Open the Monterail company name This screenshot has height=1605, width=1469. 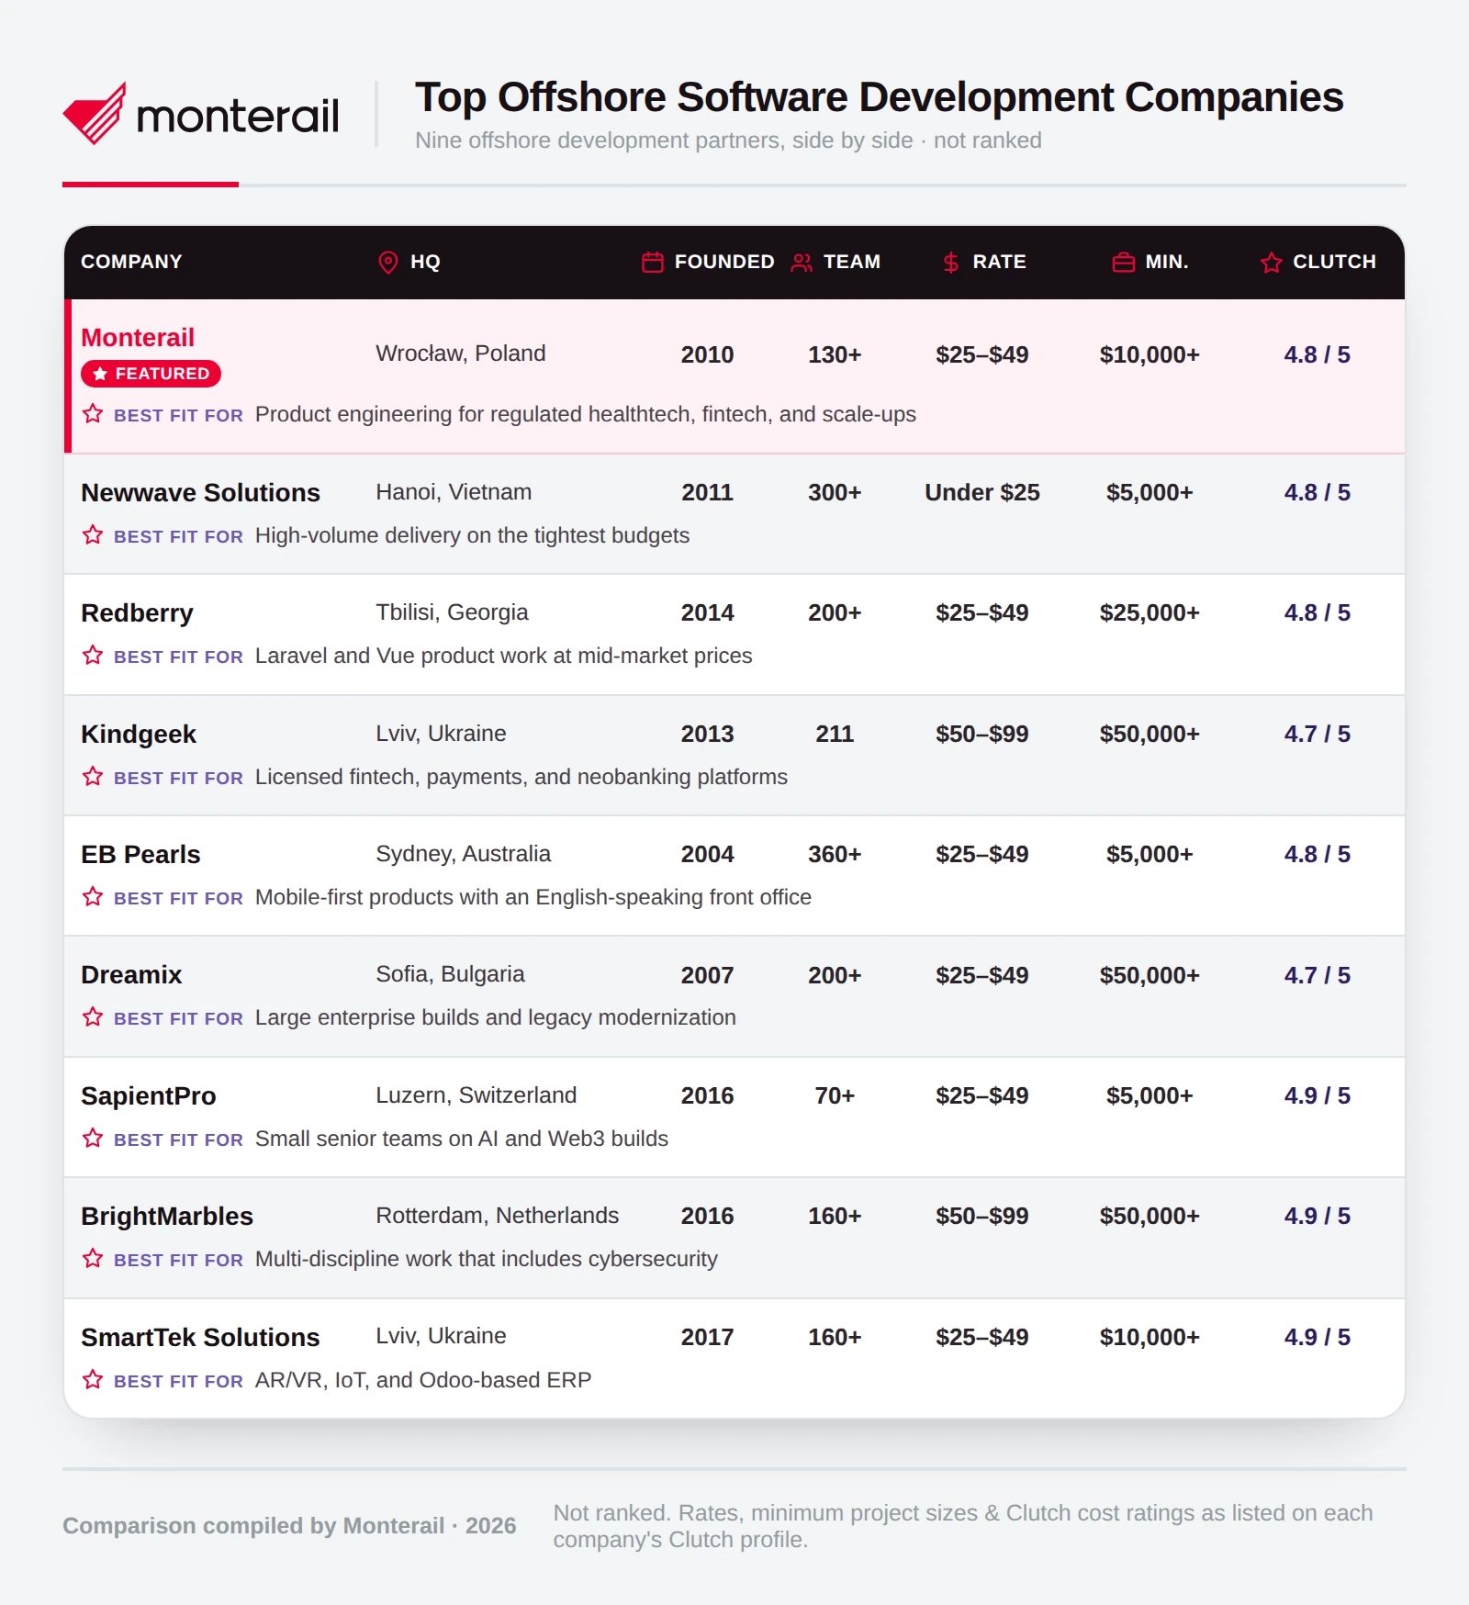coord(138,338)
